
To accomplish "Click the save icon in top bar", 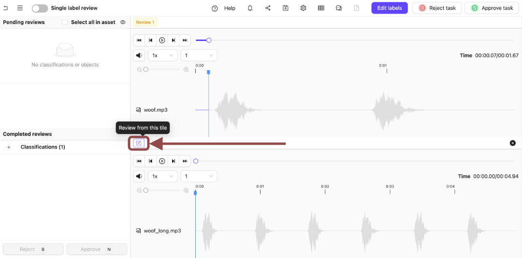I will point(285,8).
